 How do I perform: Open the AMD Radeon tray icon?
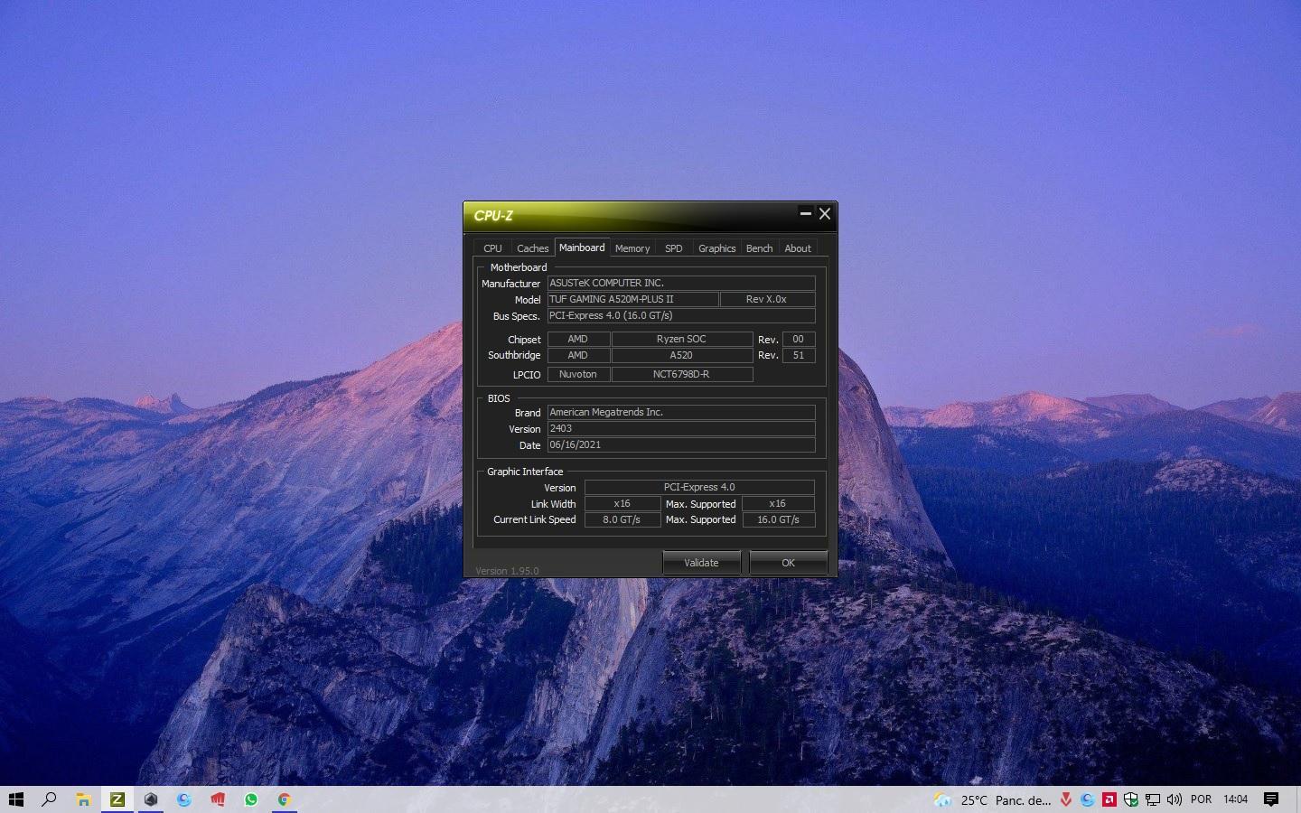(x=1109, y=799)
